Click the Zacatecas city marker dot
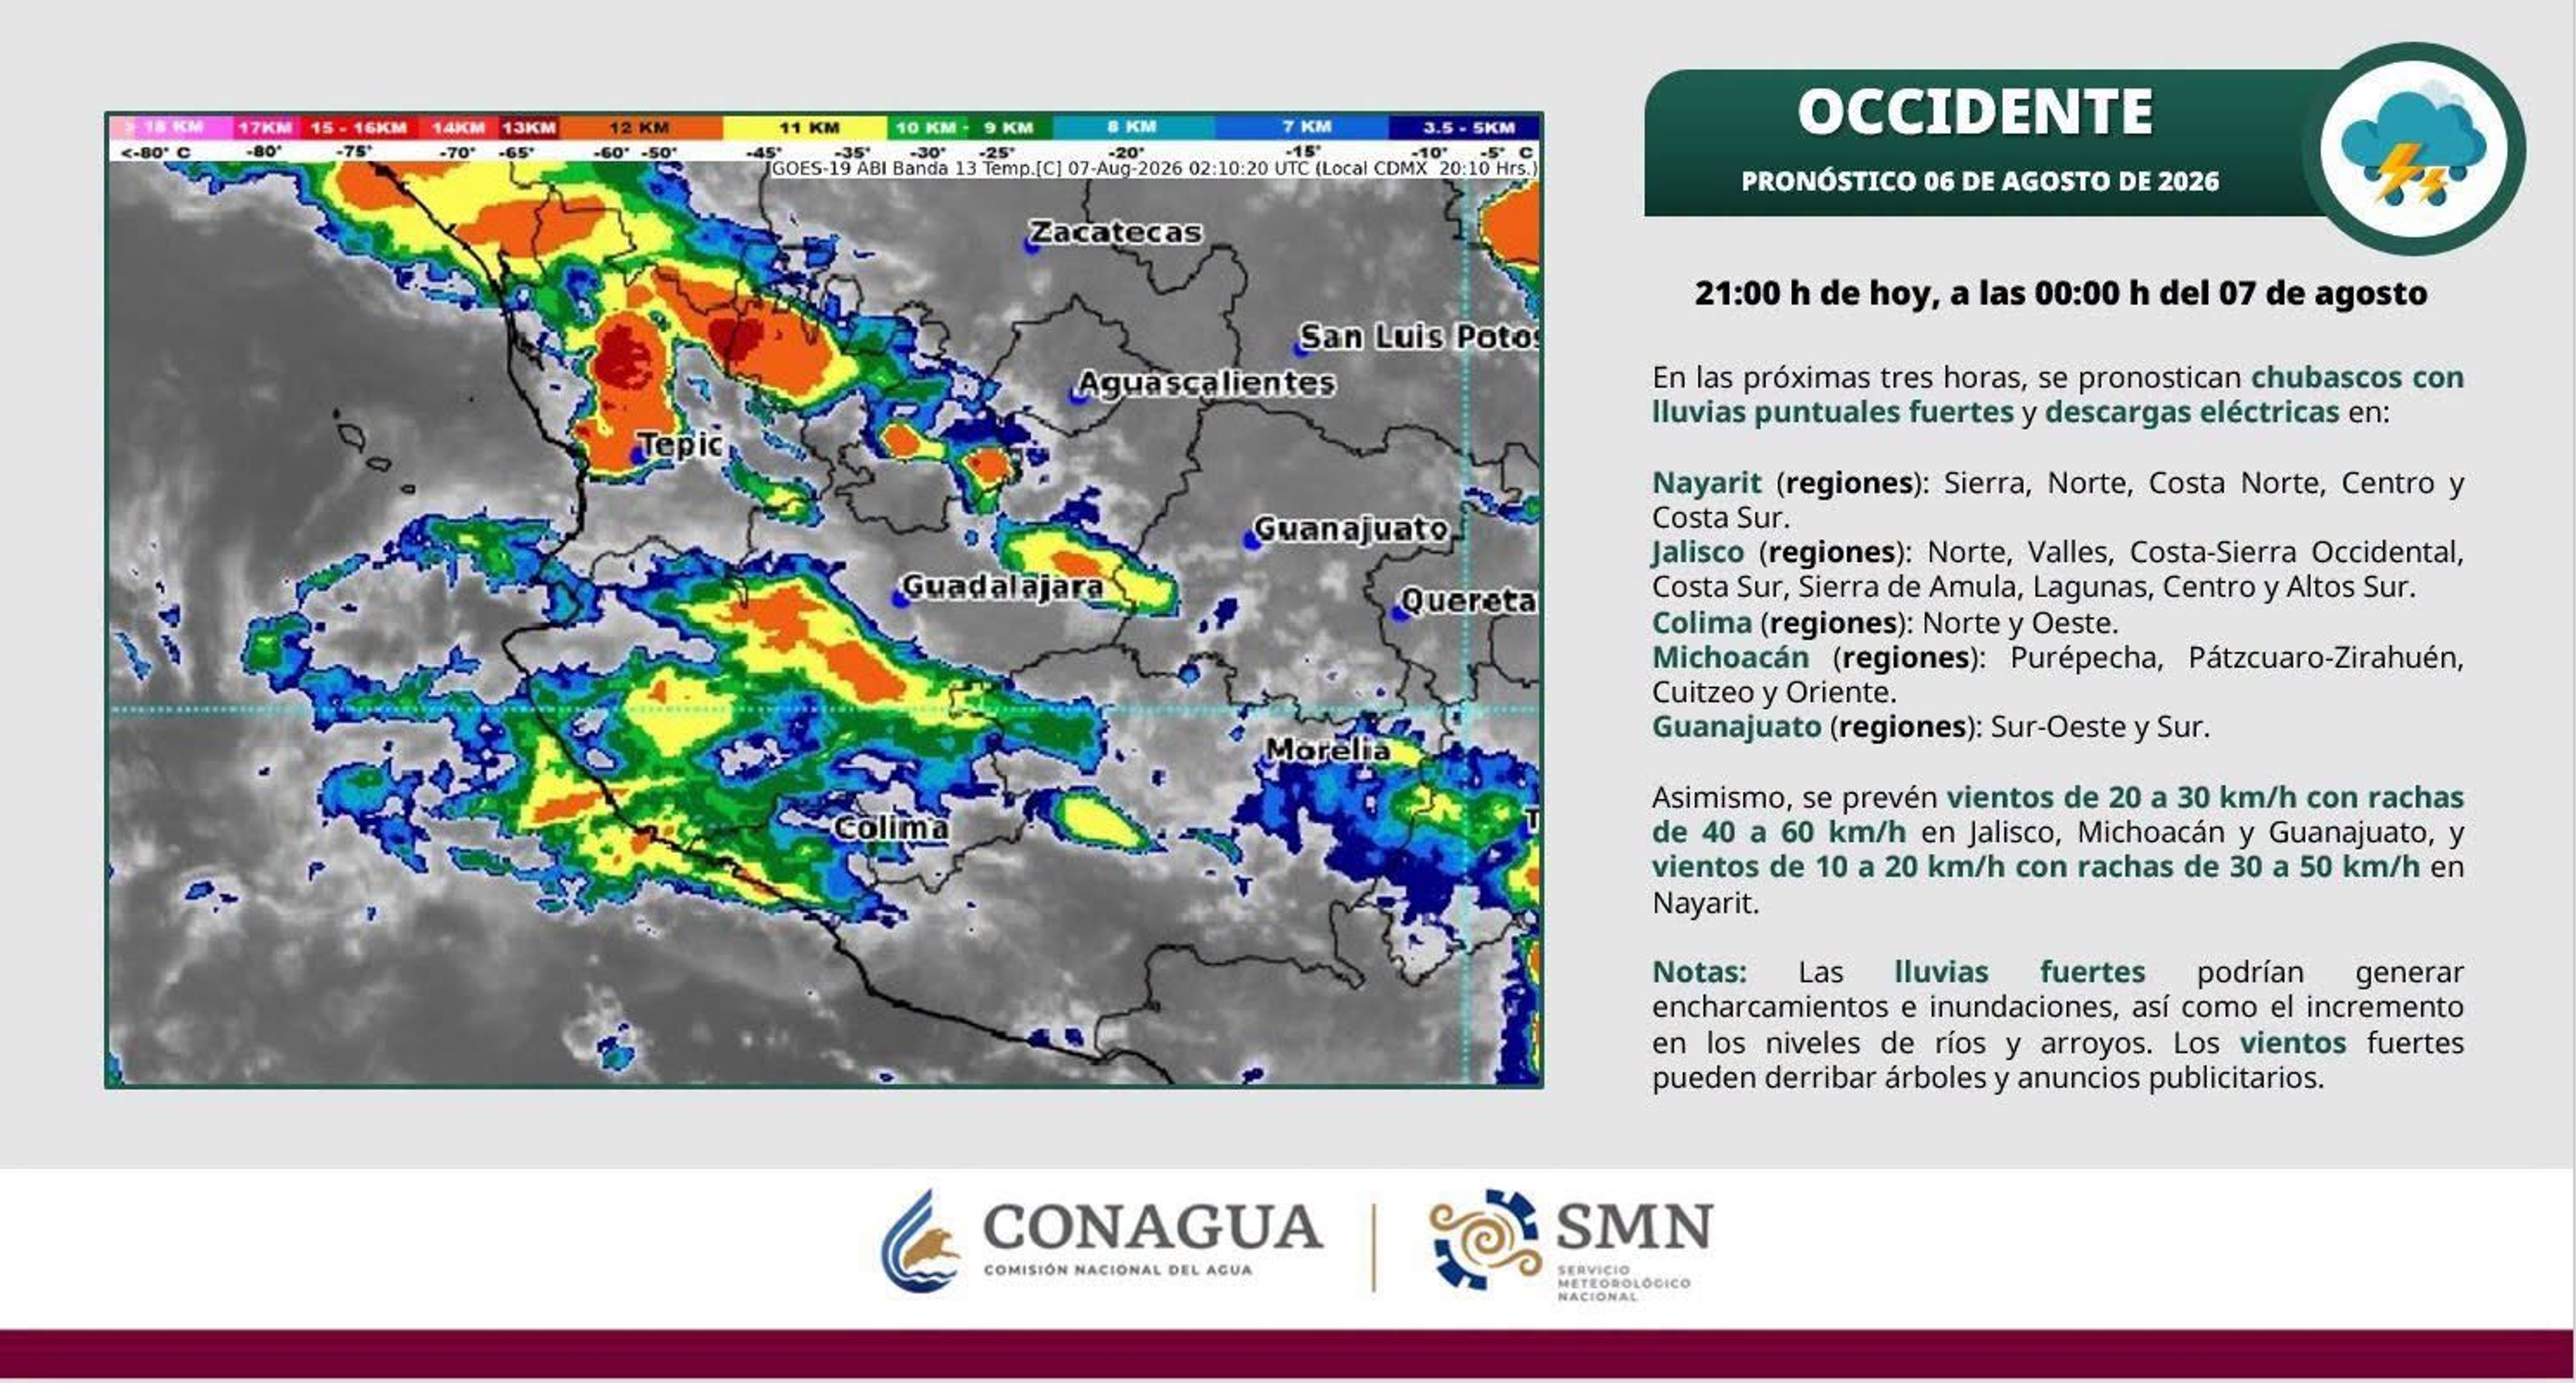Image resolution: width=2576 pixels, height=1383 pixels. click(x=1032, y=245)
